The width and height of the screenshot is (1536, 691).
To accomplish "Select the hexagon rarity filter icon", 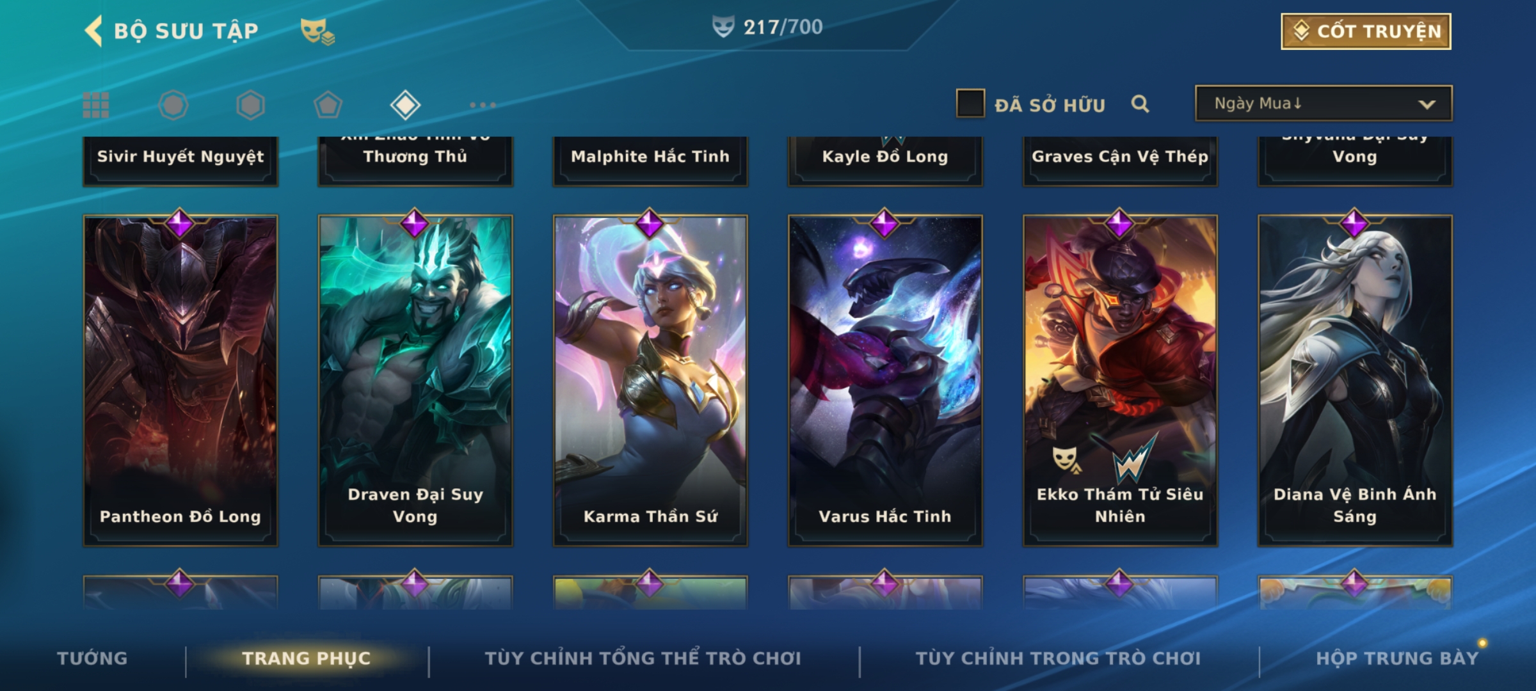I will (x=250, y=105).
